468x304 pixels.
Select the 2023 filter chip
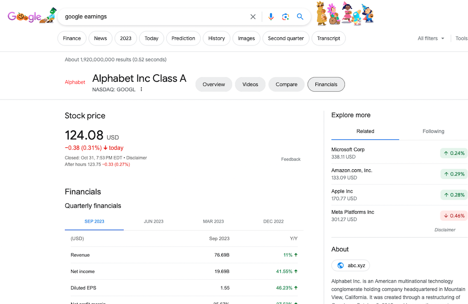click(x=125, y=38)
